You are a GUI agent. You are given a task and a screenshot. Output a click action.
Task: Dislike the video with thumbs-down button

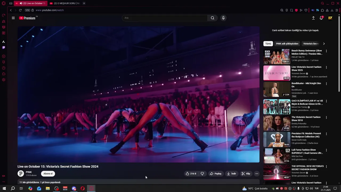click(x=202, y=174)
